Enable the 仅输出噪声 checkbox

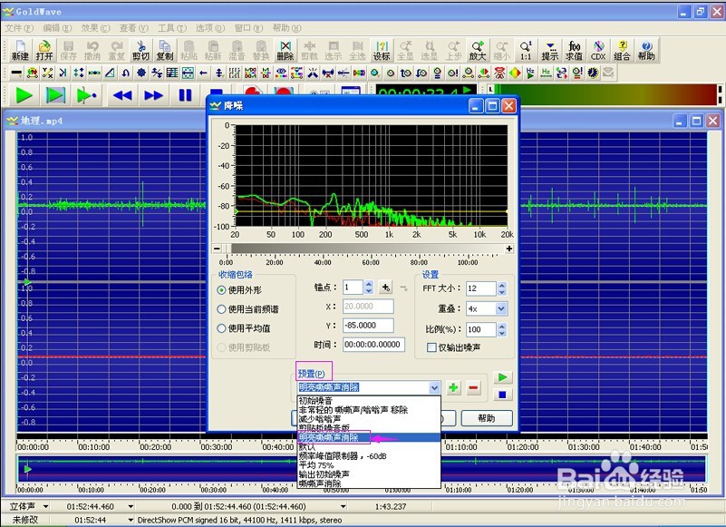tap(431, 347)
